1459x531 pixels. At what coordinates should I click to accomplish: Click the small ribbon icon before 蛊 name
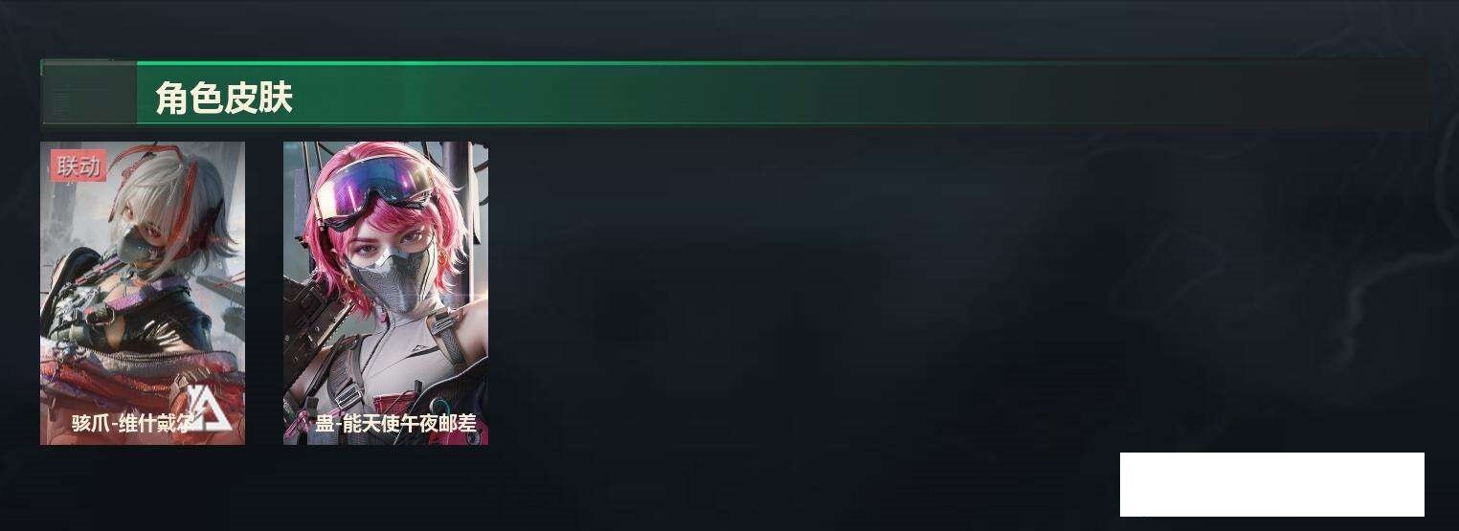301,423
